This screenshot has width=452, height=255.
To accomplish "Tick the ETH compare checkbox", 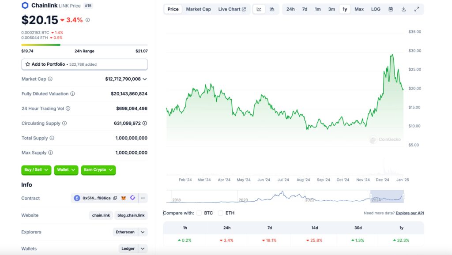I will pos(221,213).
